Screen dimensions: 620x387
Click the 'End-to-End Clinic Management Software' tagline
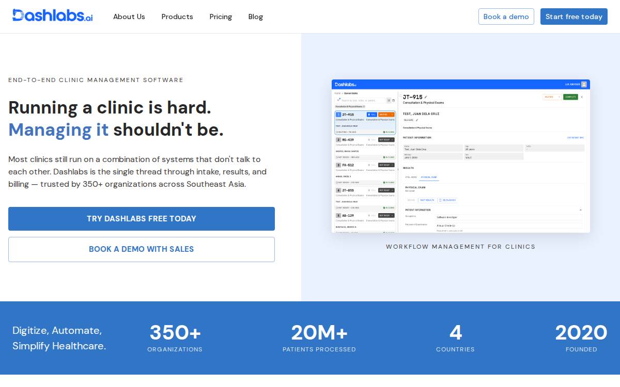[96, 80]
